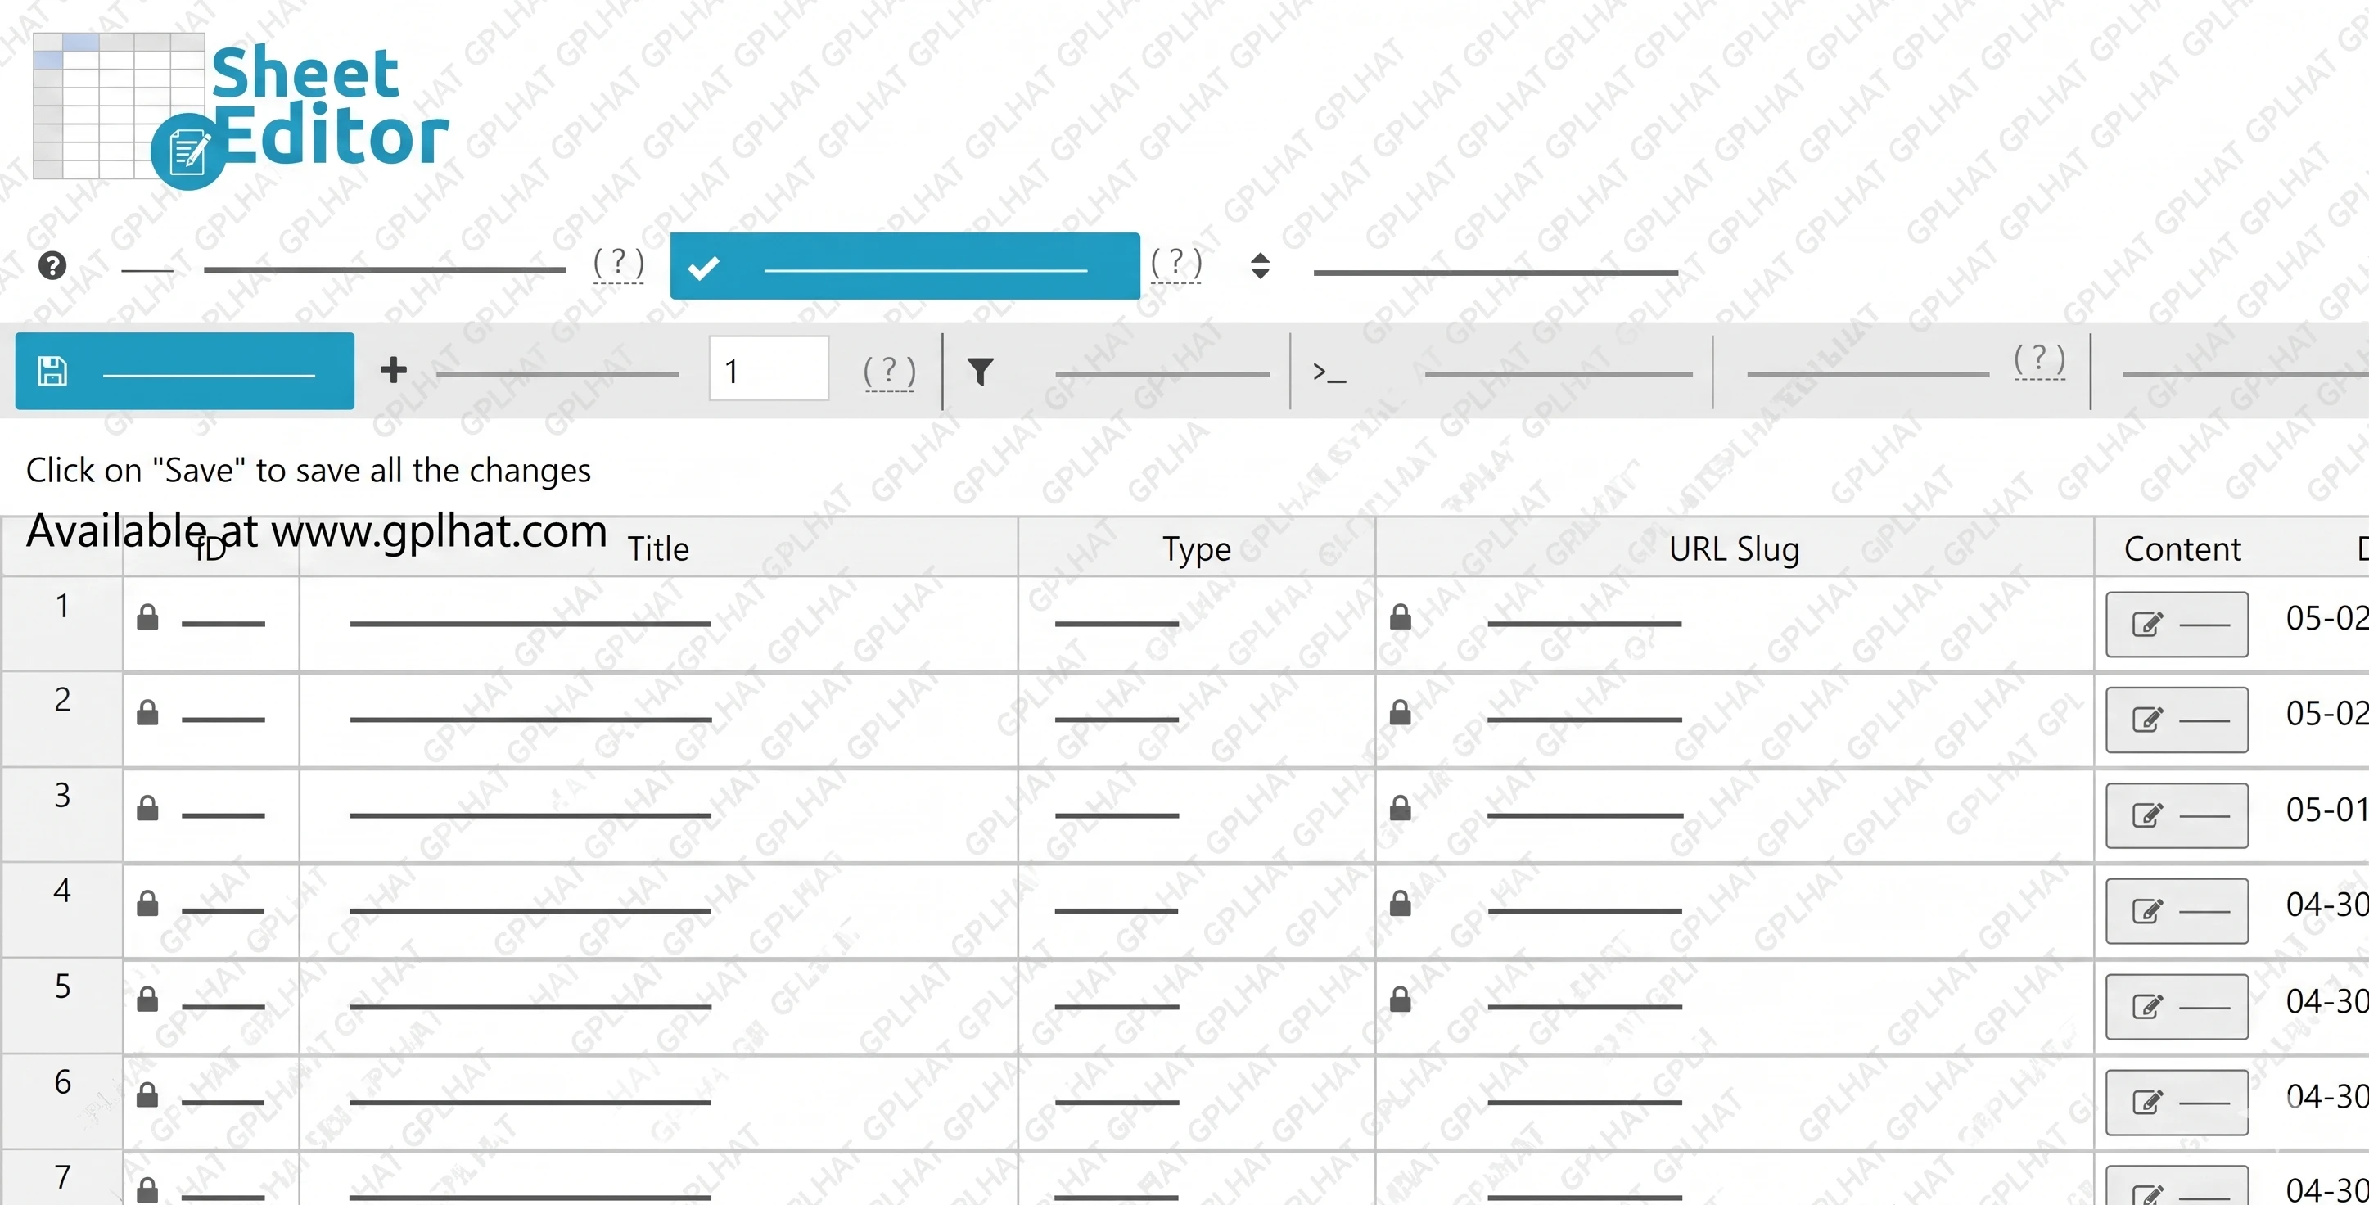
Task: Open the Content edit button in row 1
Action: pyautogui.click(x=2177, y=625)
